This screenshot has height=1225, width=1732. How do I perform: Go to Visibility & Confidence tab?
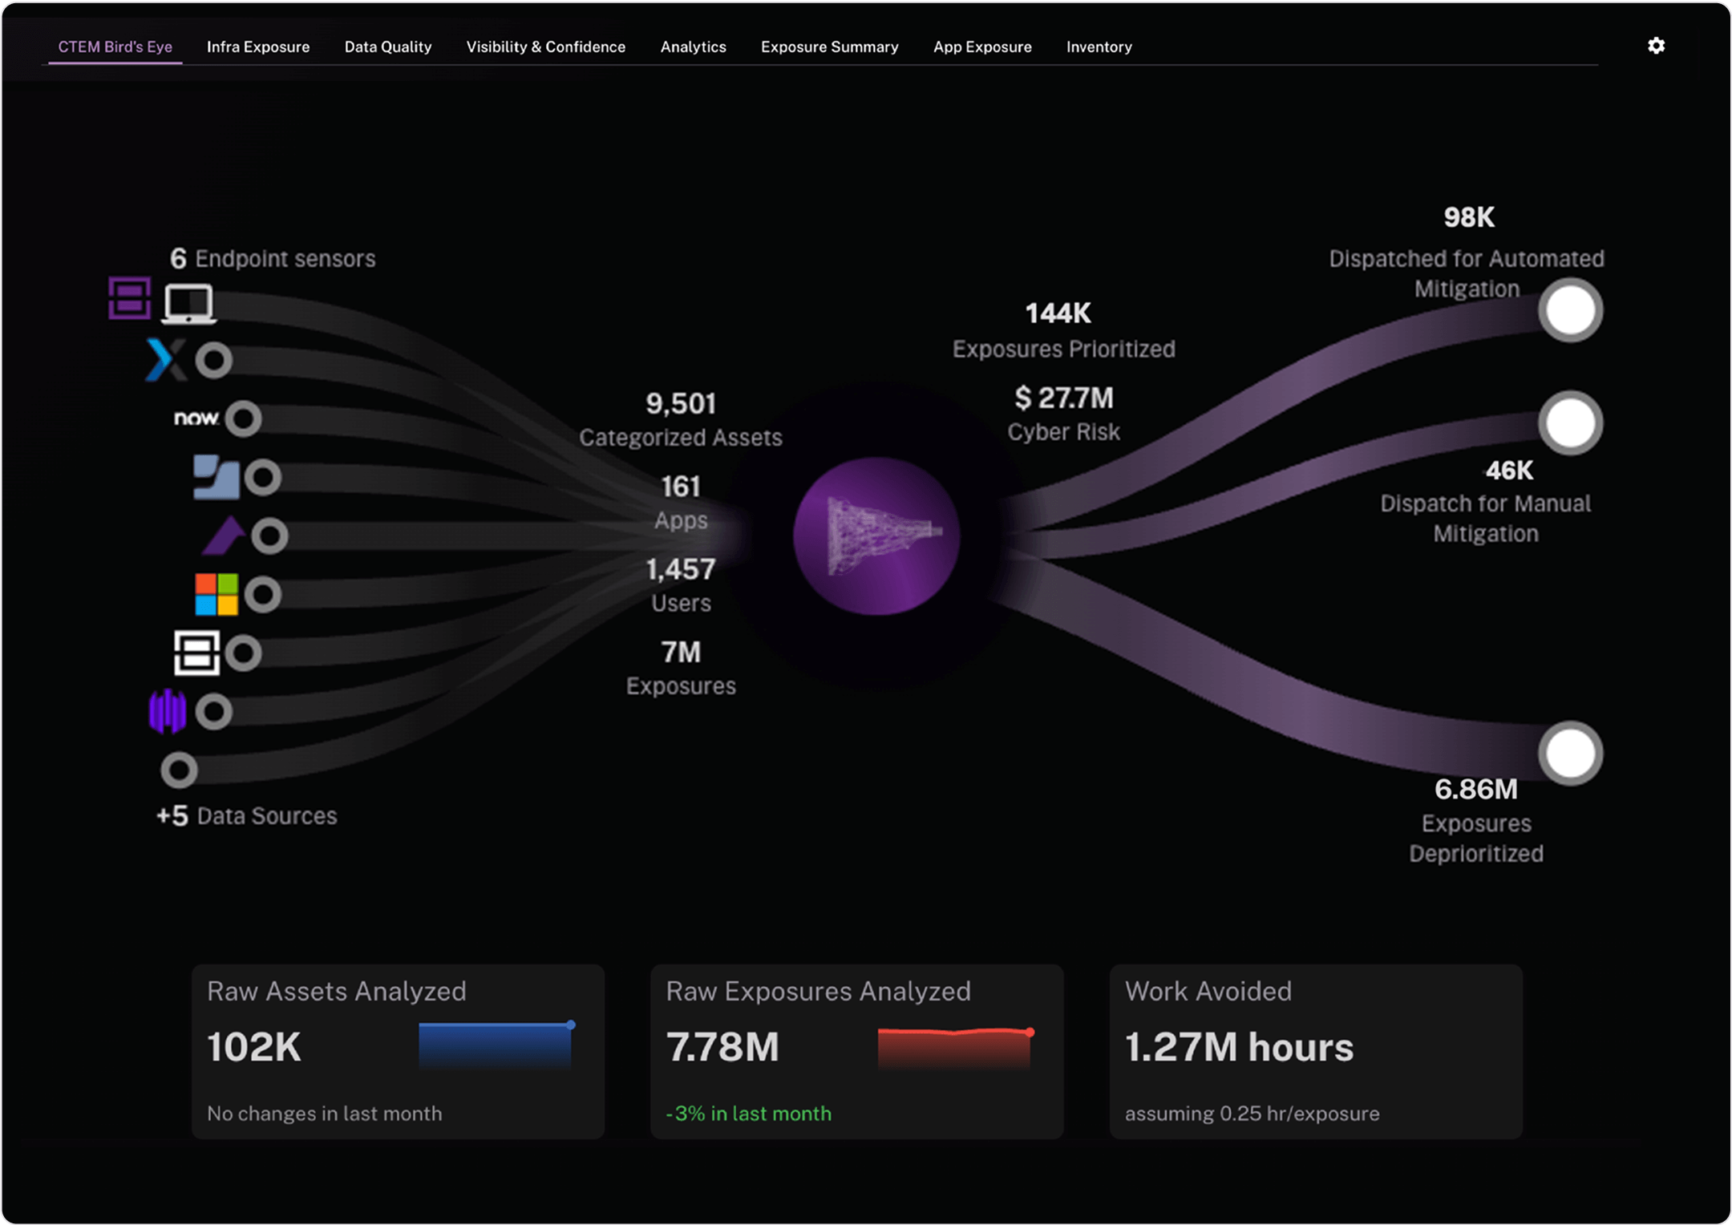pos(545,46)
